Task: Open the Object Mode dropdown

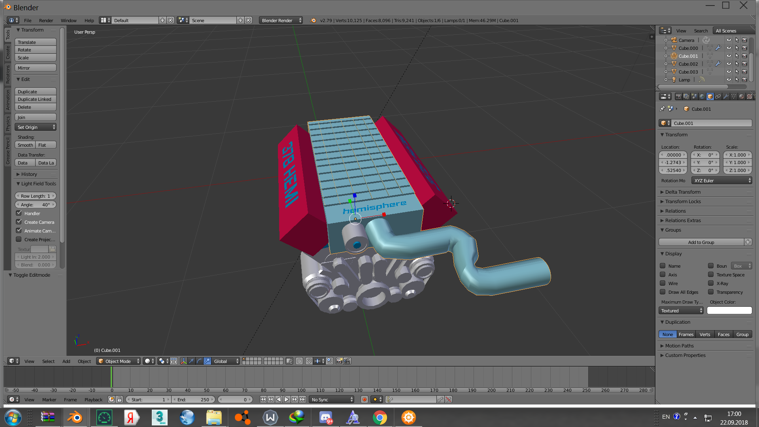Action: pos(118,361)
